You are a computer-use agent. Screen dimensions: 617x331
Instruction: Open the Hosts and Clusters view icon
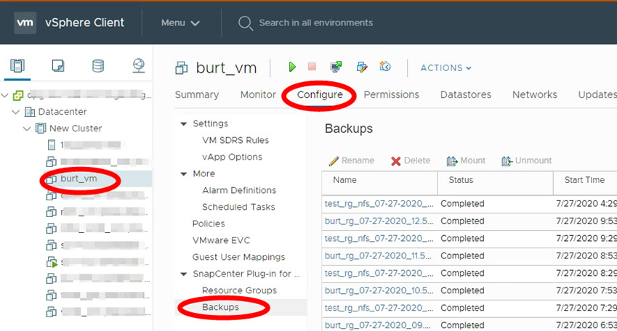pos(17,67)
